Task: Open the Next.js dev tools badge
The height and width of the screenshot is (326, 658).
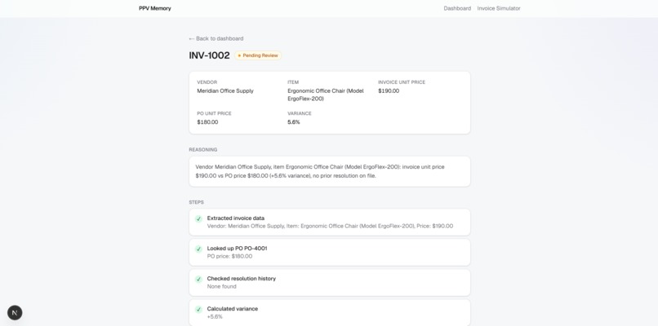Action: tap(15, 313)
